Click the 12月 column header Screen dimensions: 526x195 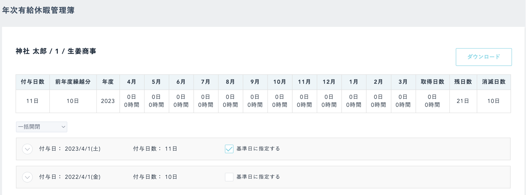tap(329, 82)
